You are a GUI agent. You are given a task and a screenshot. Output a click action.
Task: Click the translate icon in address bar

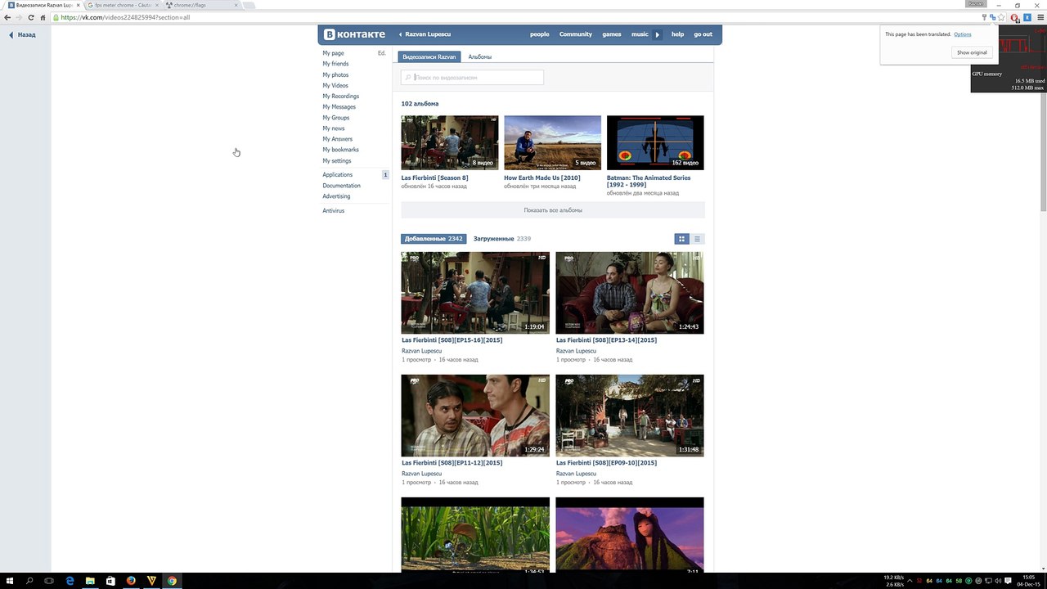992,17
